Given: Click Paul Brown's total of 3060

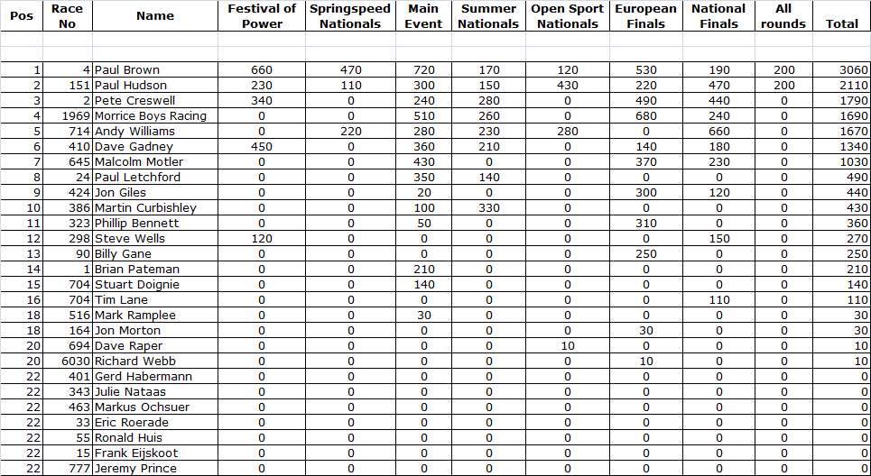Looking at the screenshot, I should pyautogui.click(x=842, y=69).
